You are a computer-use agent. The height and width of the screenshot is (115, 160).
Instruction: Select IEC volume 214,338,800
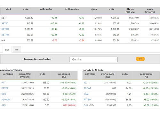coord(110,83)
